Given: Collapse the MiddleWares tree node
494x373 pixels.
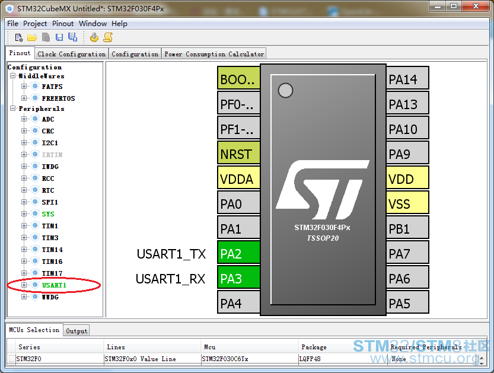Looking at the screenshot, I should 13,76.
